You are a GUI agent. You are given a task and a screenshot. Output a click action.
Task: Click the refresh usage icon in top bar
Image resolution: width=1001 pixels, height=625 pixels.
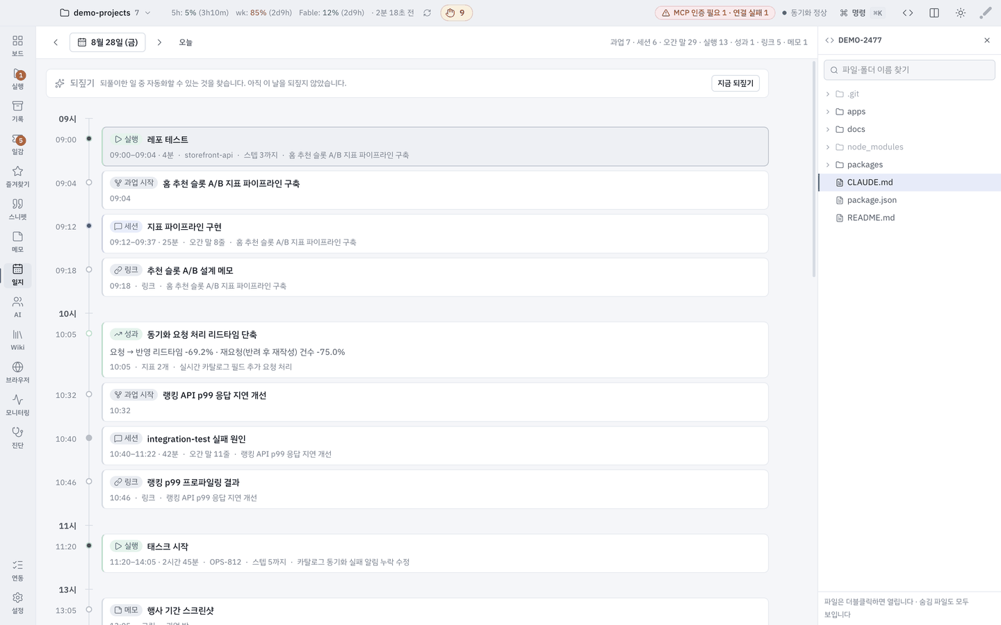click(427, 12)
